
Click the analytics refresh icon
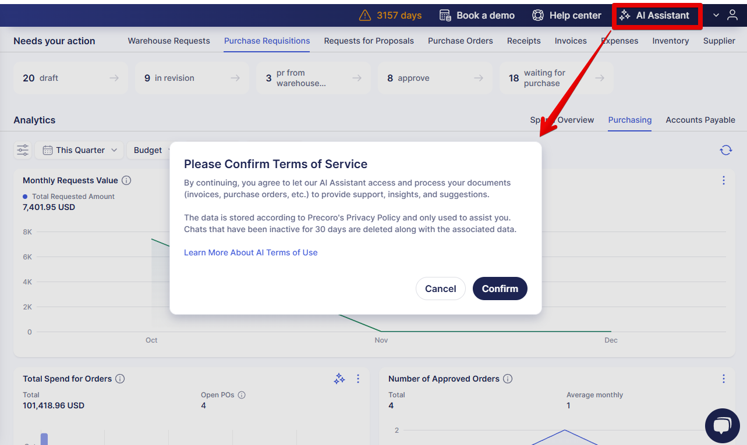(725, 150)
